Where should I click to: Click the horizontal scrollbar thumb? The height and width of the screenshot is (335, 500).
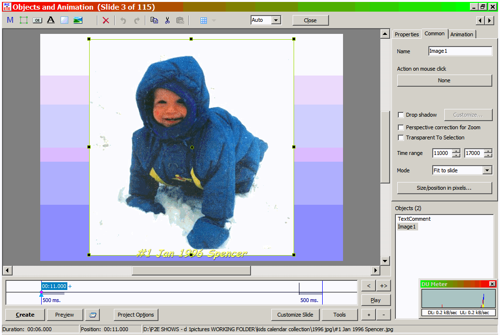(x=191, y=271)
